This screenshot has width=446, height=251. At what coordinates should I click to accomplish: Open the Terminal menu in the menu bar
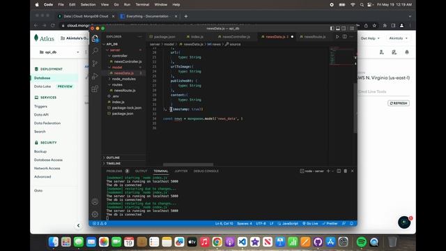142,5
